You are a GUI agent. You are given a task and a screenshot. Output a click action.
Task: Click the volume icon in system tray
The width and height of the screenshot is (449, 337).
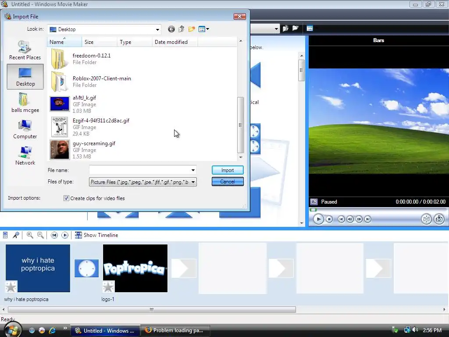tap(416, 330)
